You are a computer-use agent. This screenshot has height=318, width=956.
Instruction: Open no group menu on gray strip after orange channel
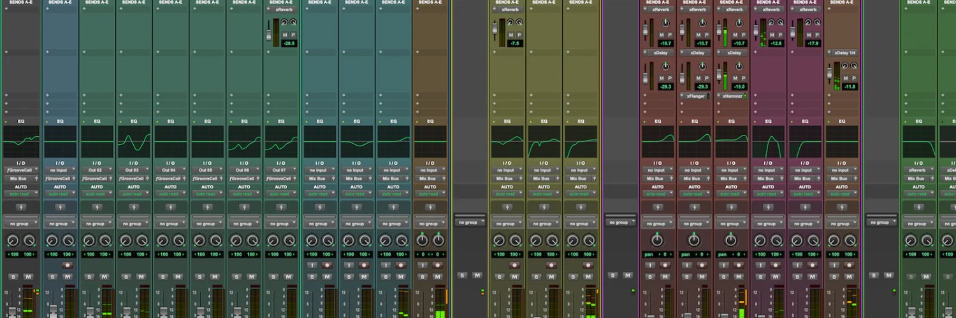point(470,223)
